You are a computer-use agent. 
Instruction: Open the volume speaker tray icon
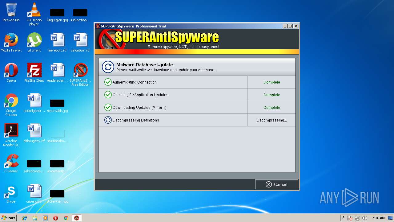365,218
